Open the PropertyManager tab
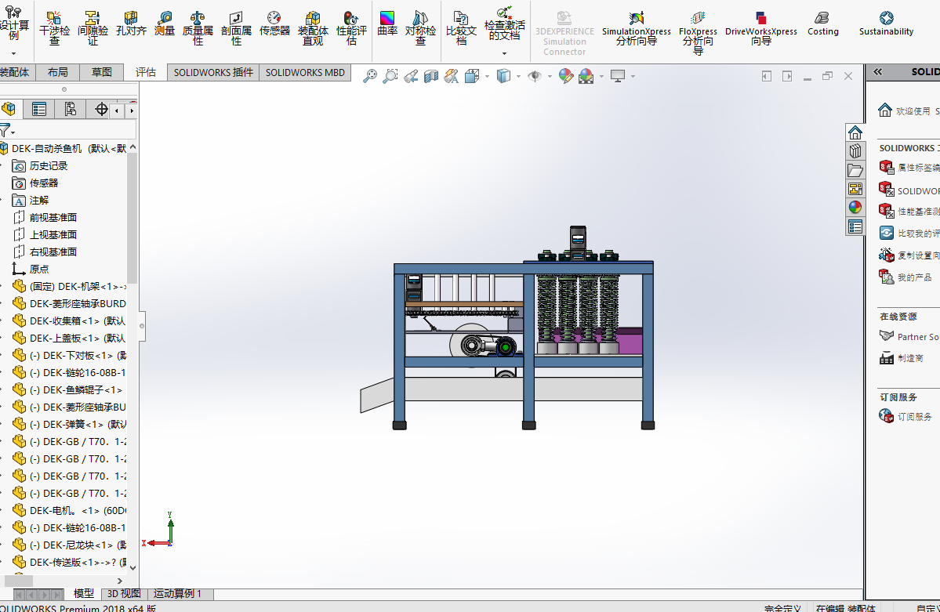 [x=39, y=109]
